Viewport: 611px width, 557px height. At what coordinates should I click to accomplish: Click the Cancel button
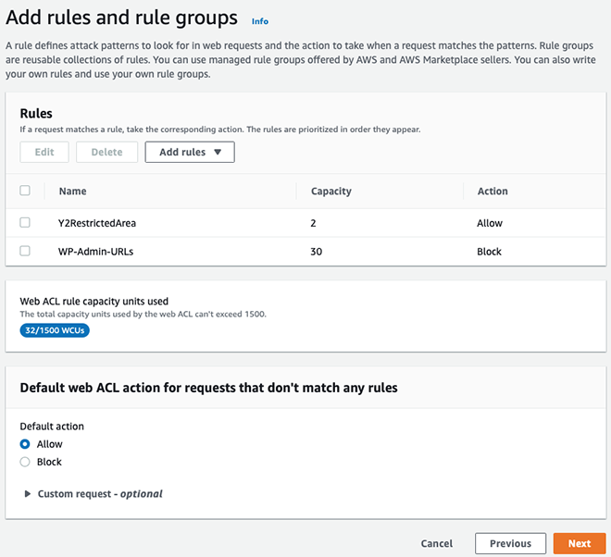(x=436, y=543)
